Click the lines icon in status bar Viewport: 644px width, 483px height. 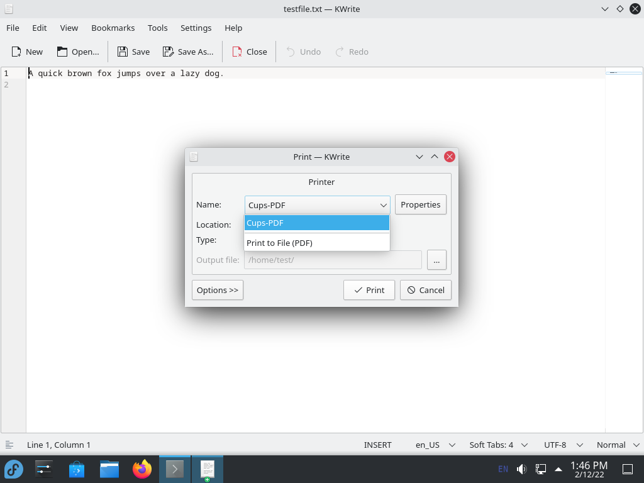pyautogui.click(x=9, y=445)
